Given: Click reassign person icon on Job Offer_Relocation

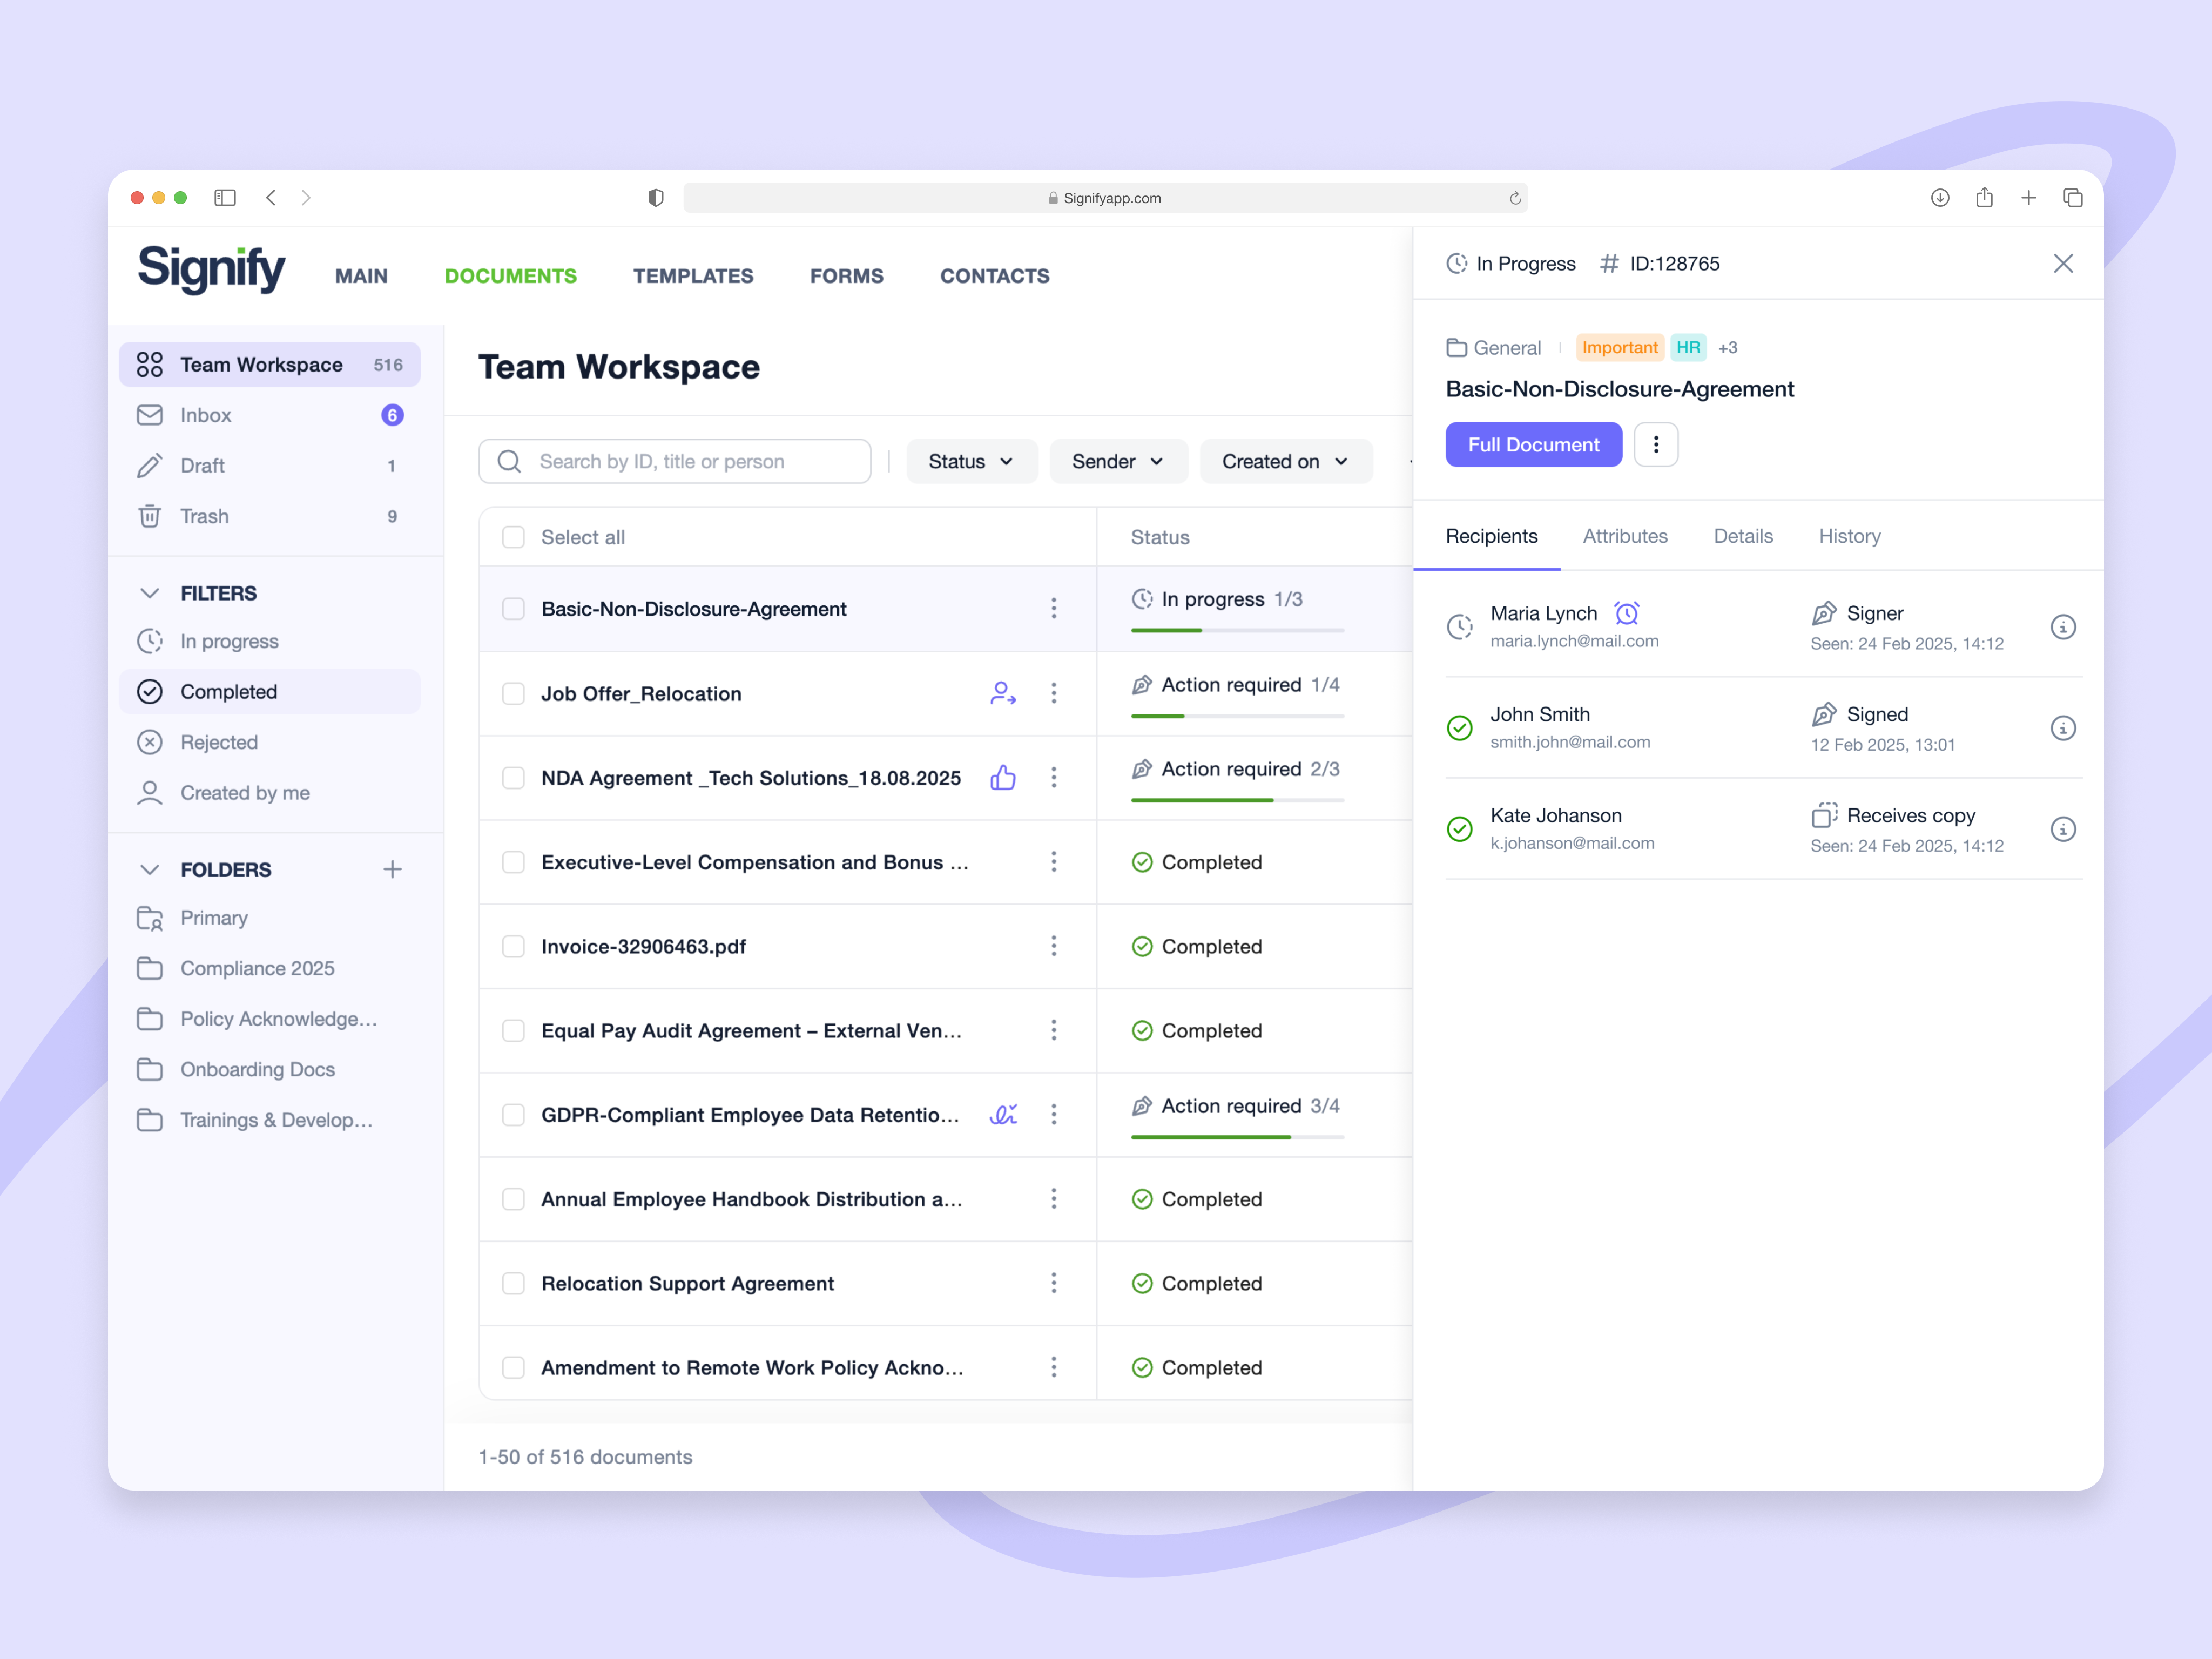Looking at the screenshot, I should (x=1003, y=694).
